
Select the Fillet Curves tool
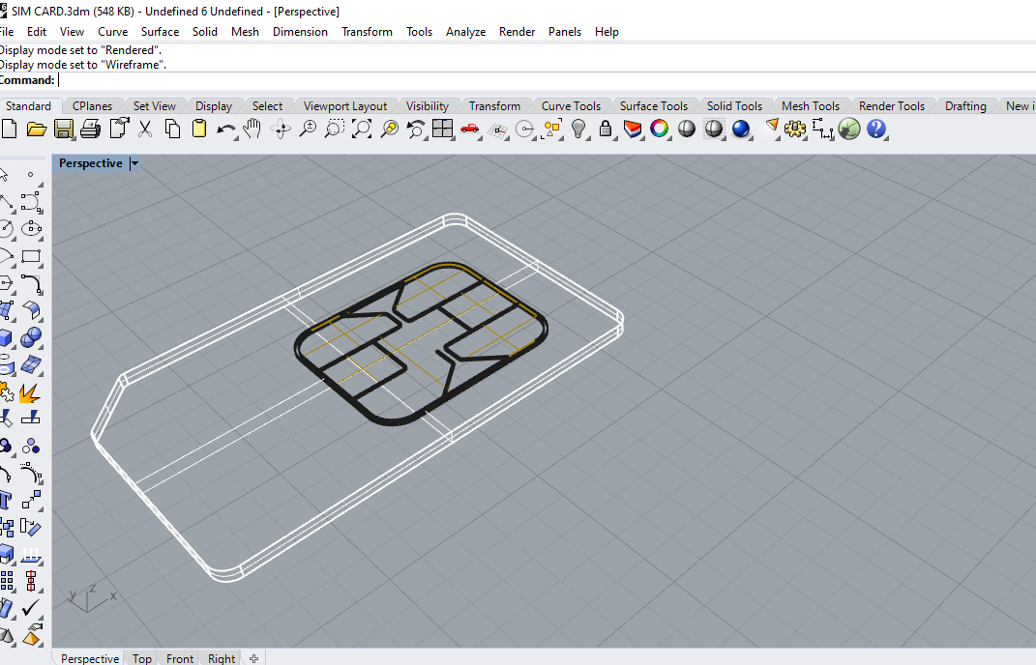(31, 283)
